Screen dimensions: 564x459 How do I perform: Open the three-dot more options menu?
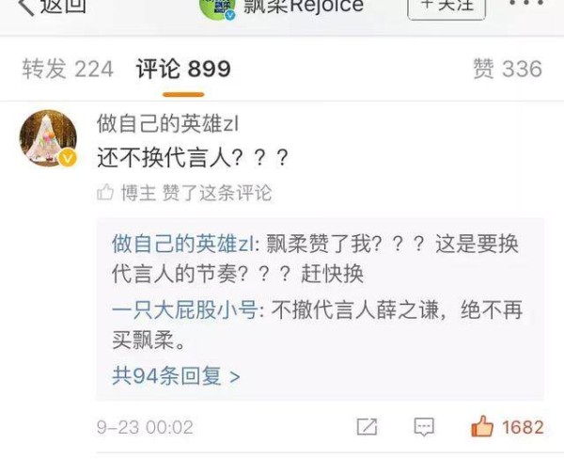pyautogui.click(x=526, y=3)
